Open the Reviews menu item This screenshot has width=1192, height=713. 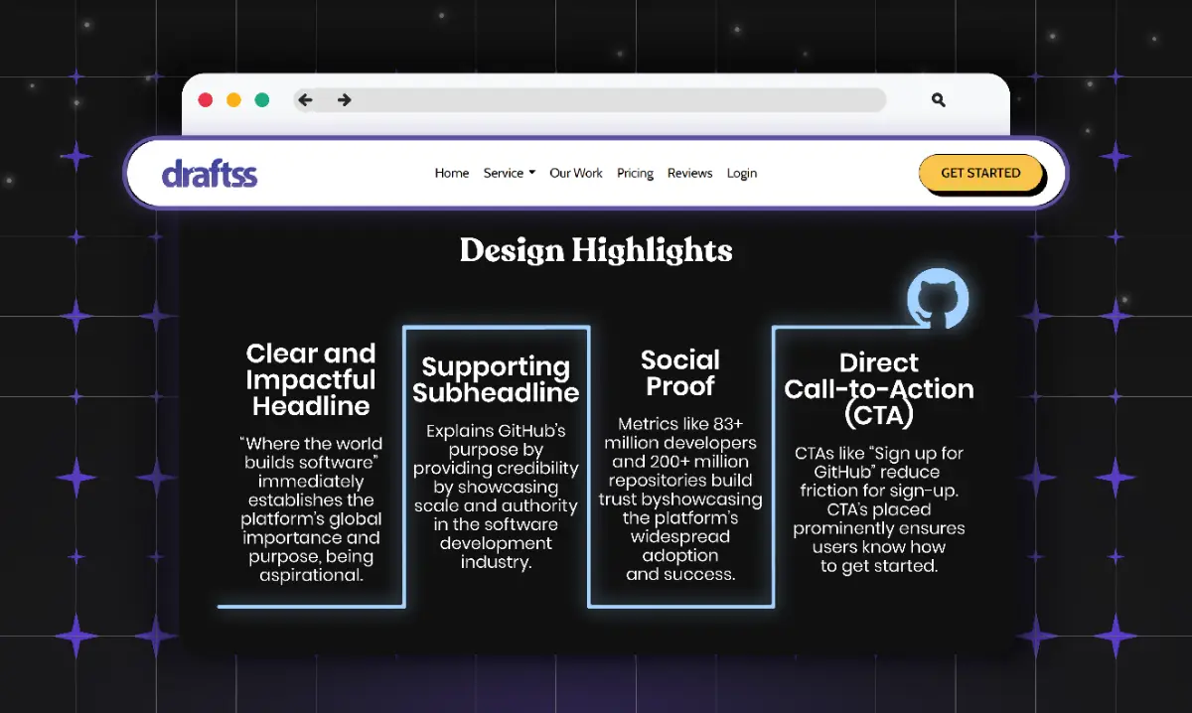[x=689, y=173]
